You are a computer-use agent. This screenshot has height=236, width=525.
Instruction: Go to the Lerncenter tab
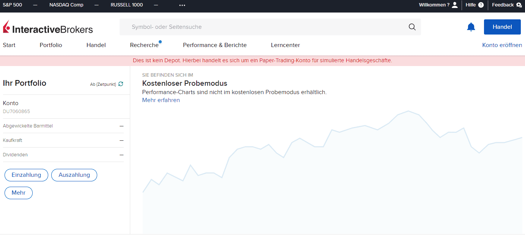[x=285, y=45]
